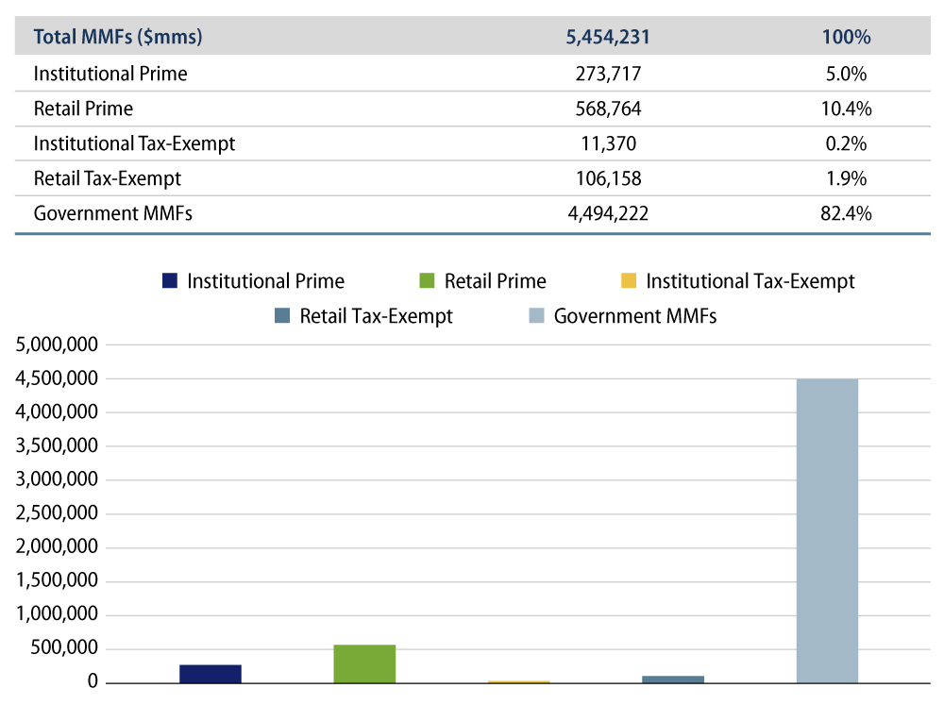Click the '3,500,000' y-axis label
Image resolution: width=944 pixels, height=705 pixels.
[57, 445]
